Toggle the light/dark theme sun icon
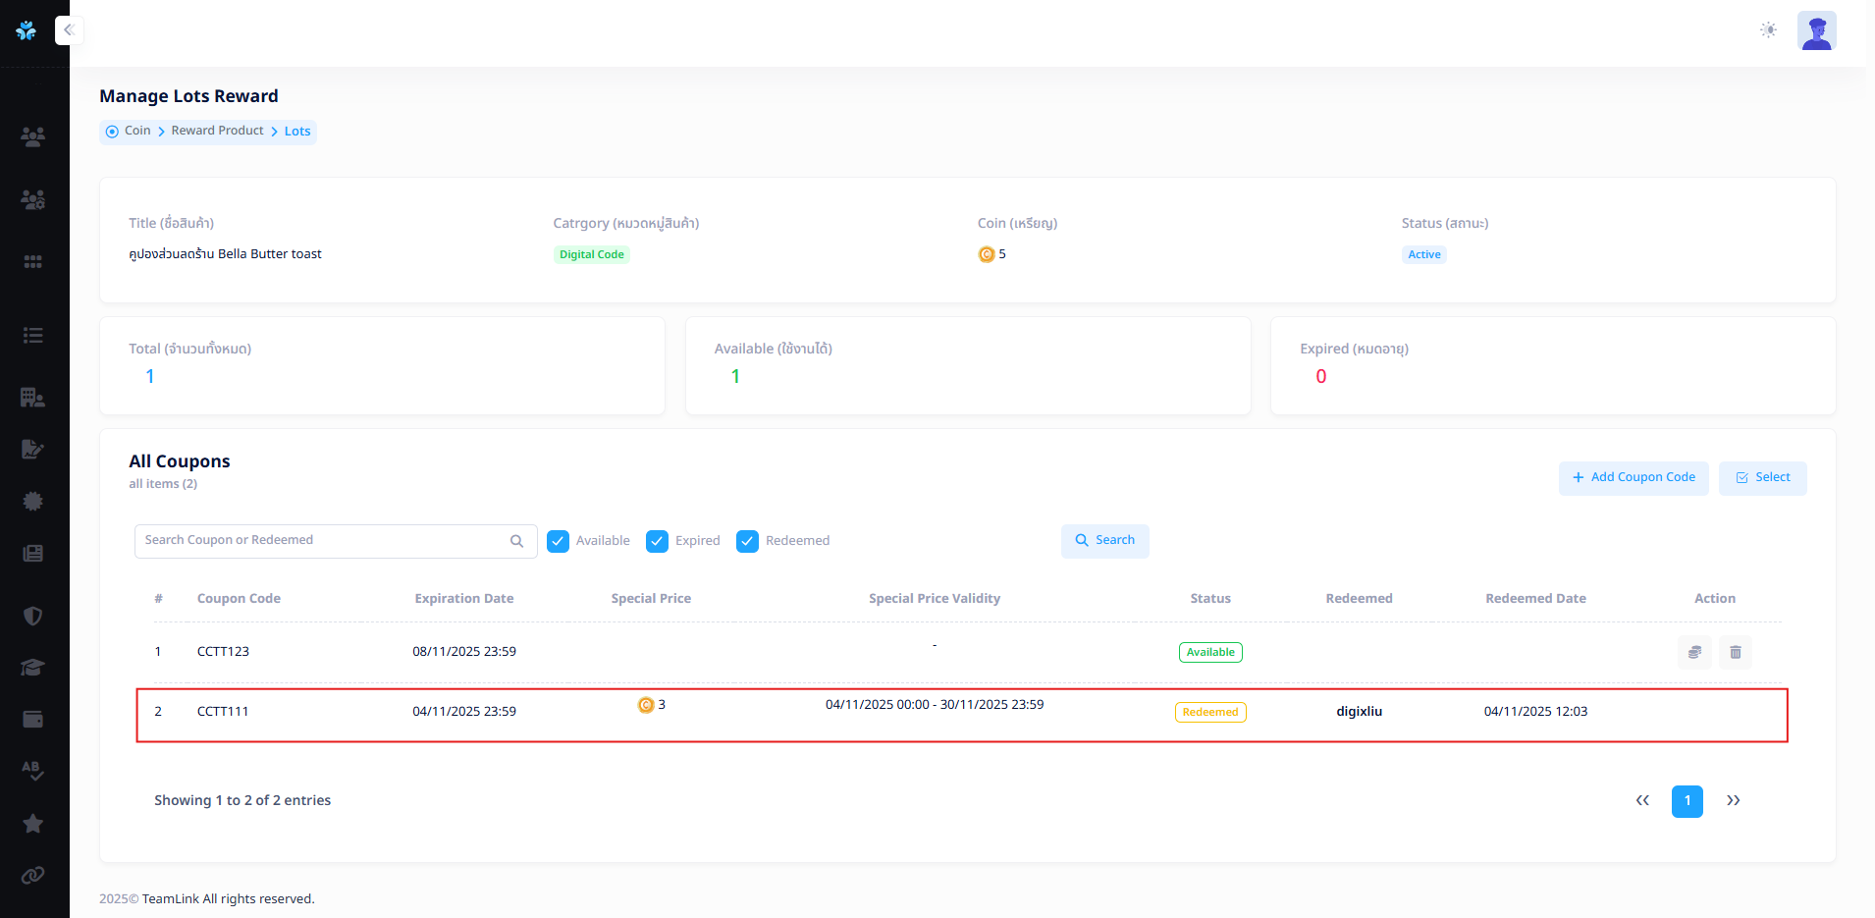 (x=1768, y=30)
